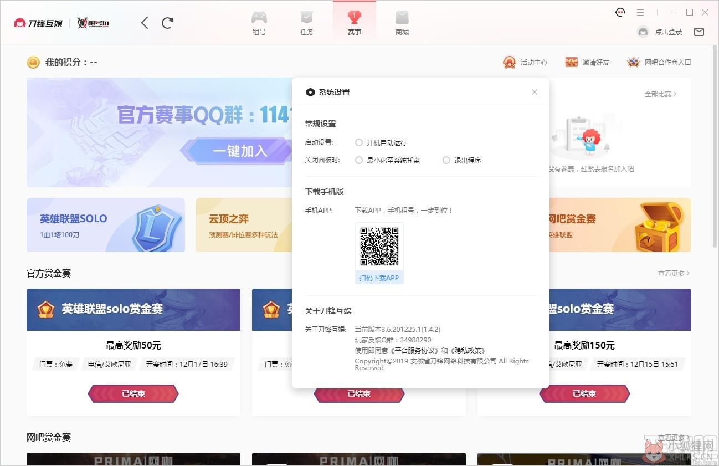Screen dimensions: 719x466
Task: Refresh the page with reload icon
Action: [168, 23]
